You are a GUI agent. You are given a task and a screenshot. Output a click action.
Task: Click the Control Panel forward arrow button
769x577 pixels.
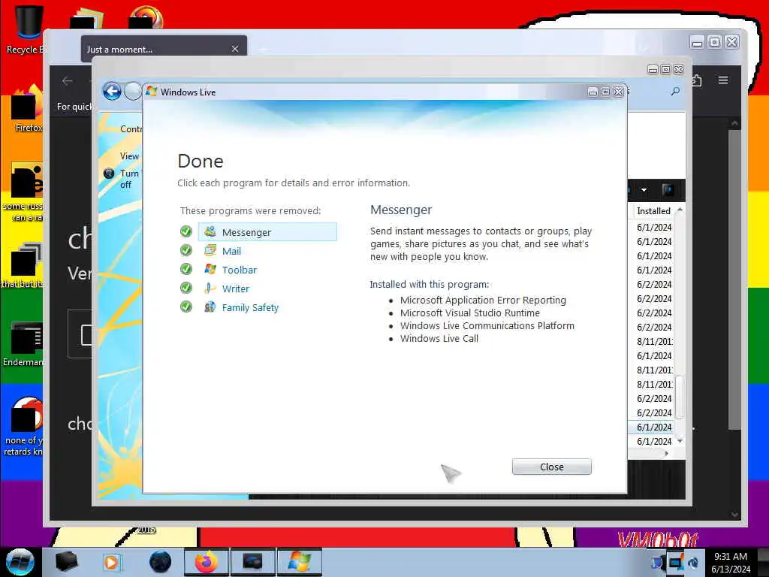(132, 91)
